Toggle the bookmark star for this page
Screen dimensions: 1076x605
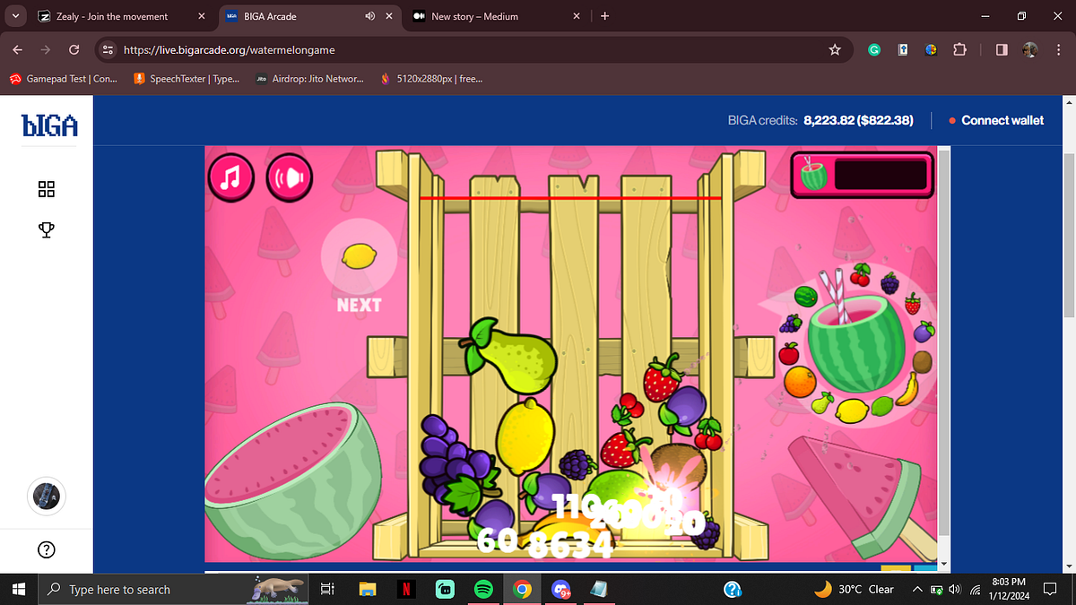pyautogui.click(x=835, y=50)
